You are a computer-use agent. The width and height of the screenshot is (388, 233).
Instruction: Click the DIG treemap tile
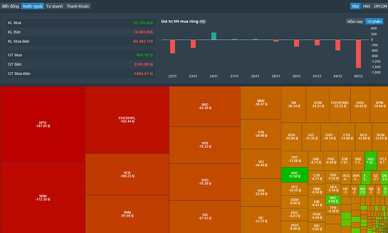[333, 177]
